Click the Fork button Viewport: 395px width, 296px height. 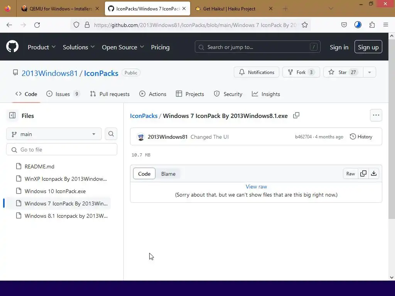301,72
